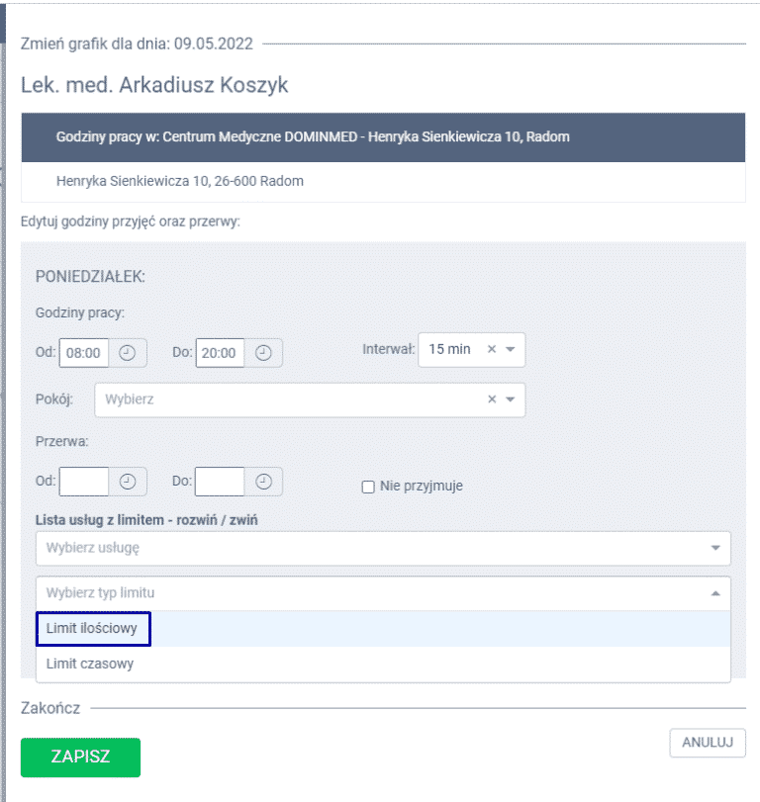Open clock picker for work end time

(263, 353)
